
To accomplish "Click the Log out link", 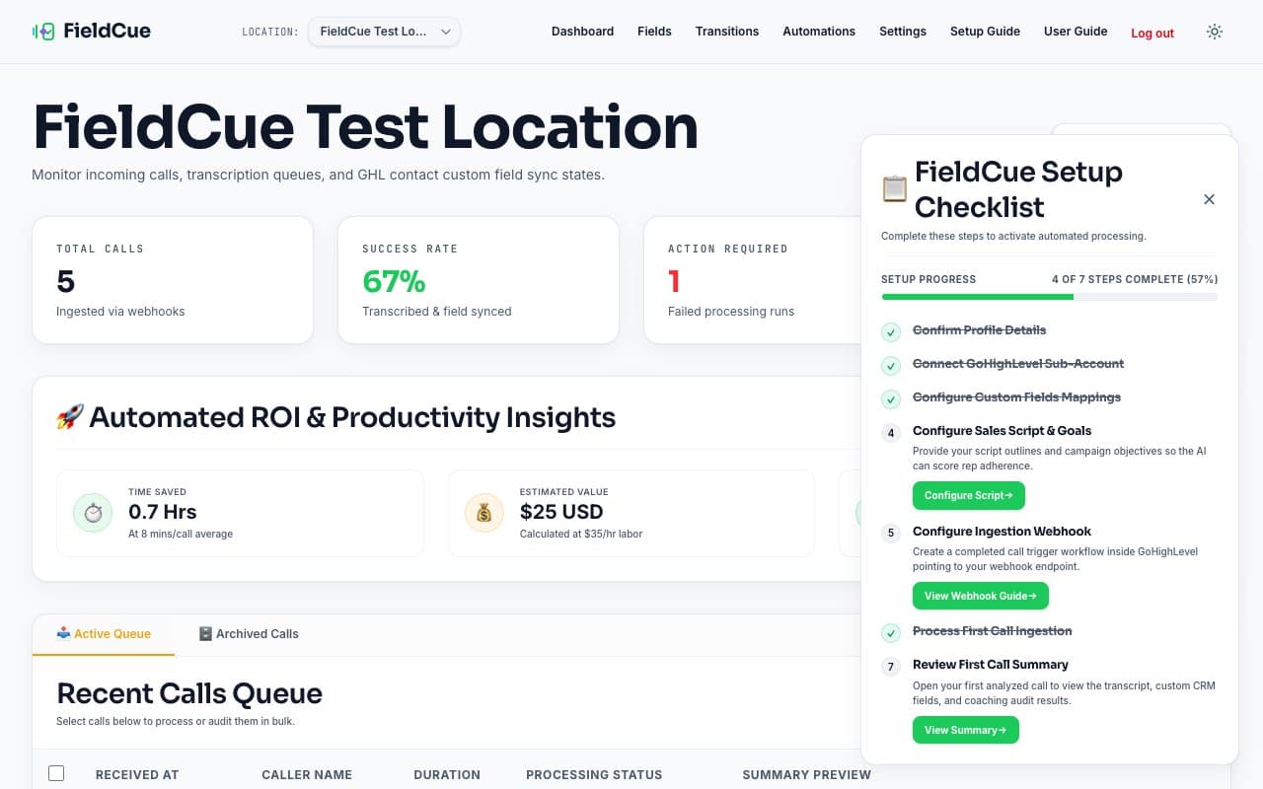I will click(x=1152, y=33).
